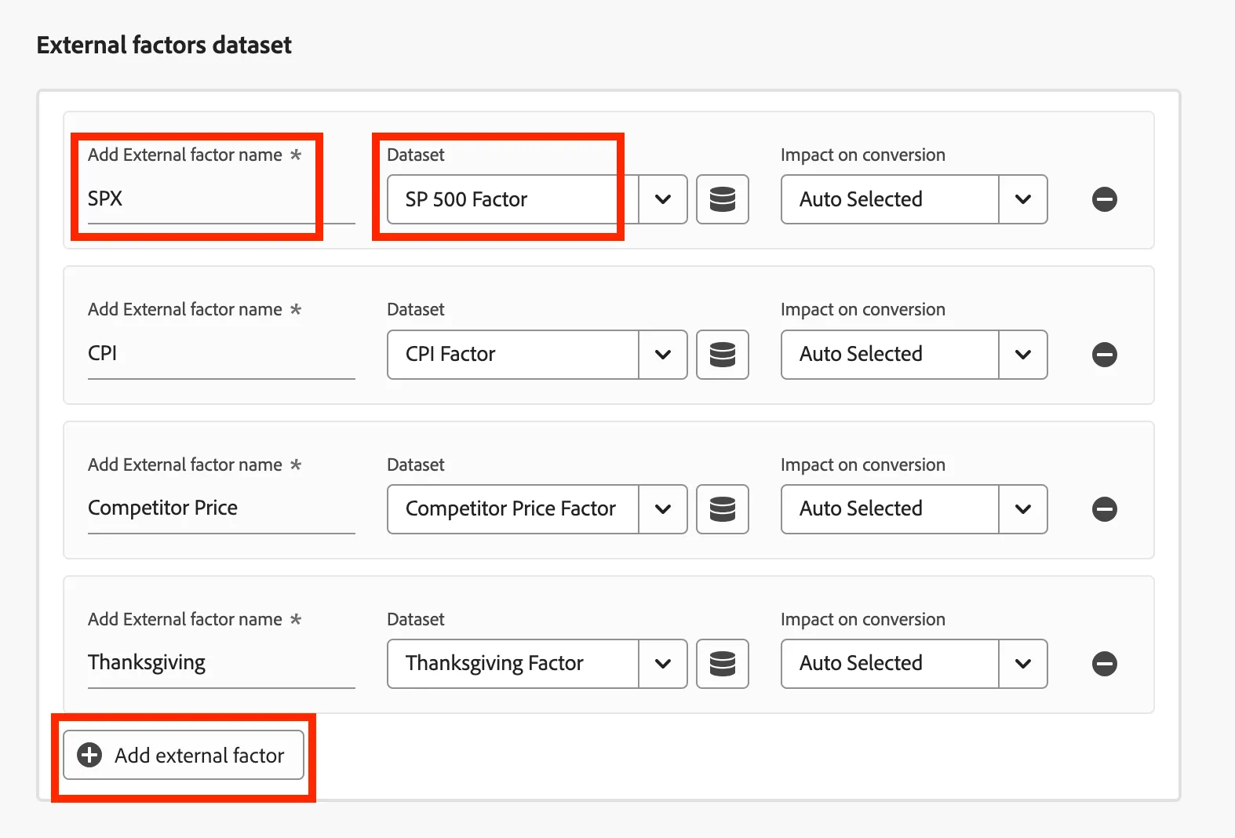Click Add External factor name label above CPI
This screenshot has height=838, width=1235.
(195, 309)
